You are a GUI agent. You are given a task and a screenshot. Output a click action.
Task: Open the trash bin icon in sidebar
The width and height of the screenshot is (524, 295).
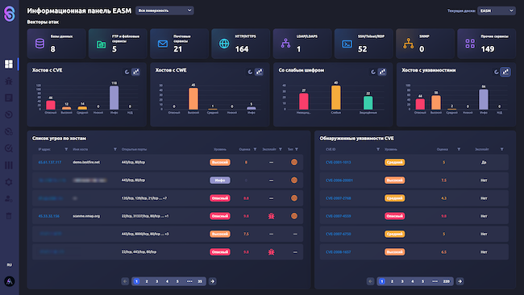click(9, 216)
